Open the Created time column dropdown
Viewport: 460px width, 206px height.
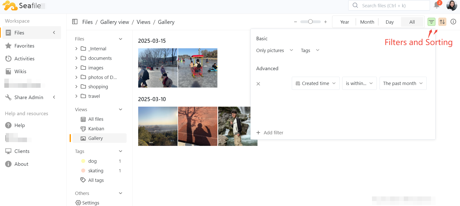click(315, 83)
